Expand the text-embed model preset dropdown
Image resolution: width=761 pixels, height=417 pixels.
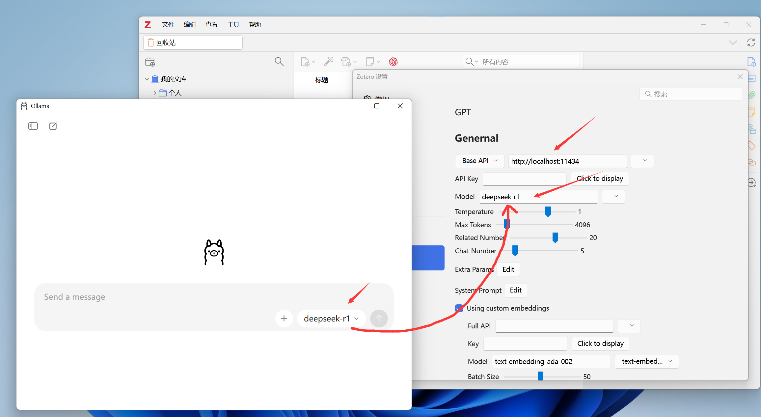646,361
